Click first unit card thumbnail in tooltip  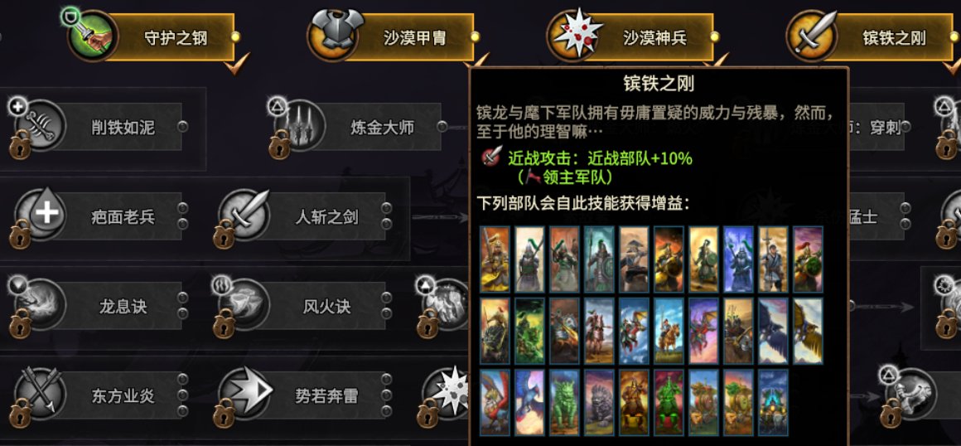(x=495, y=259)
